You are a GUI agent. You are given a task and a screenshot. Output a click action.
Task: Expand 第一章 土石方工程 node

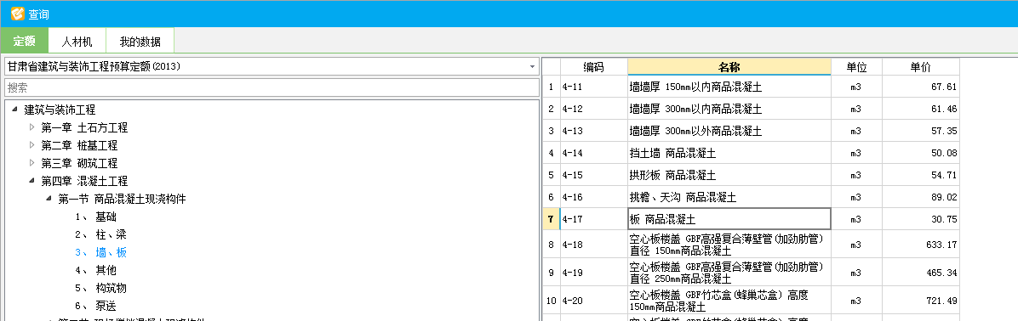tap(31, 127)
